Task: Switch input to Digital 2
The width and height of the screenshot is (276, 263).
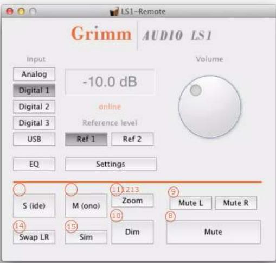Action: tap(34, 107)
